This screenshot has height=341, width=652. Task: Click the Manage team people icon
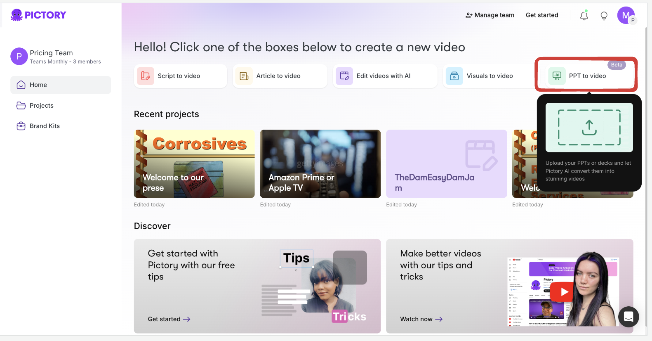coord(469,15)
